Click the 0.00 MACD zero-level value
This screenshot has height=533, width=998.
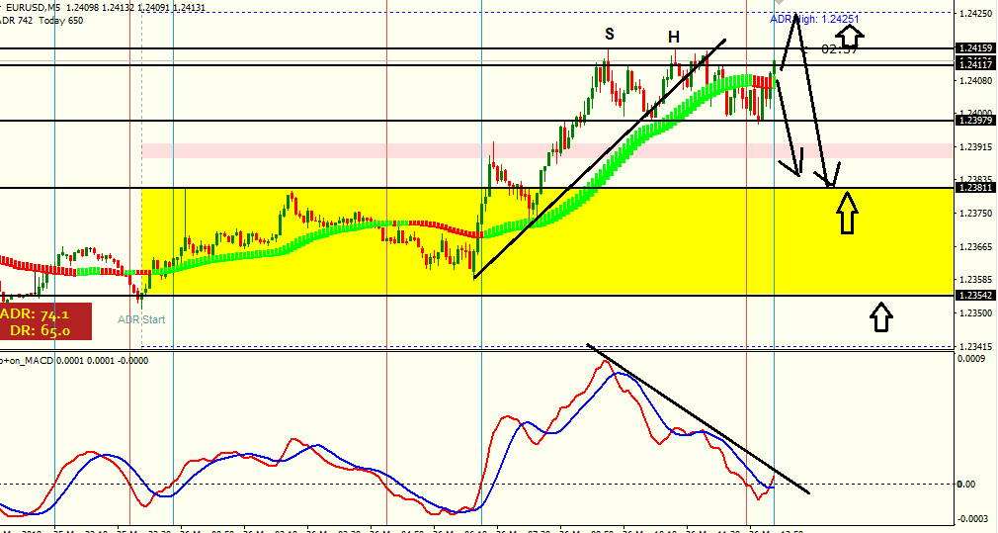[966, 485]
